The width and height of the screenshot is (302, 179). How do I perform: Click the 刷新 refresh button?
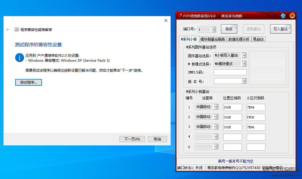[229, 29]
